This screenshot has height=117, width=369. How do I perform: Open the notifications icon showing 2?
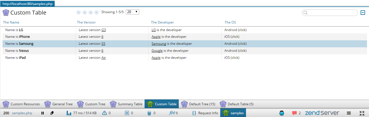296,113
